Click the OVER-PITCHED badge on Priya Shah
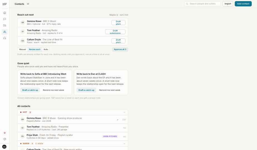 point(110,136)
